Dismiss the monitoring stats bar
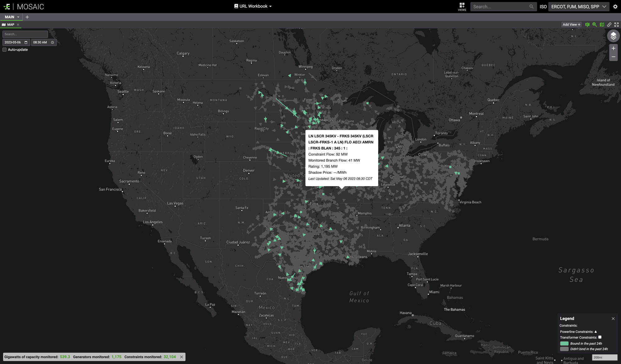The height and width of the screenshot is (364, 621). (x=182, y=357)
